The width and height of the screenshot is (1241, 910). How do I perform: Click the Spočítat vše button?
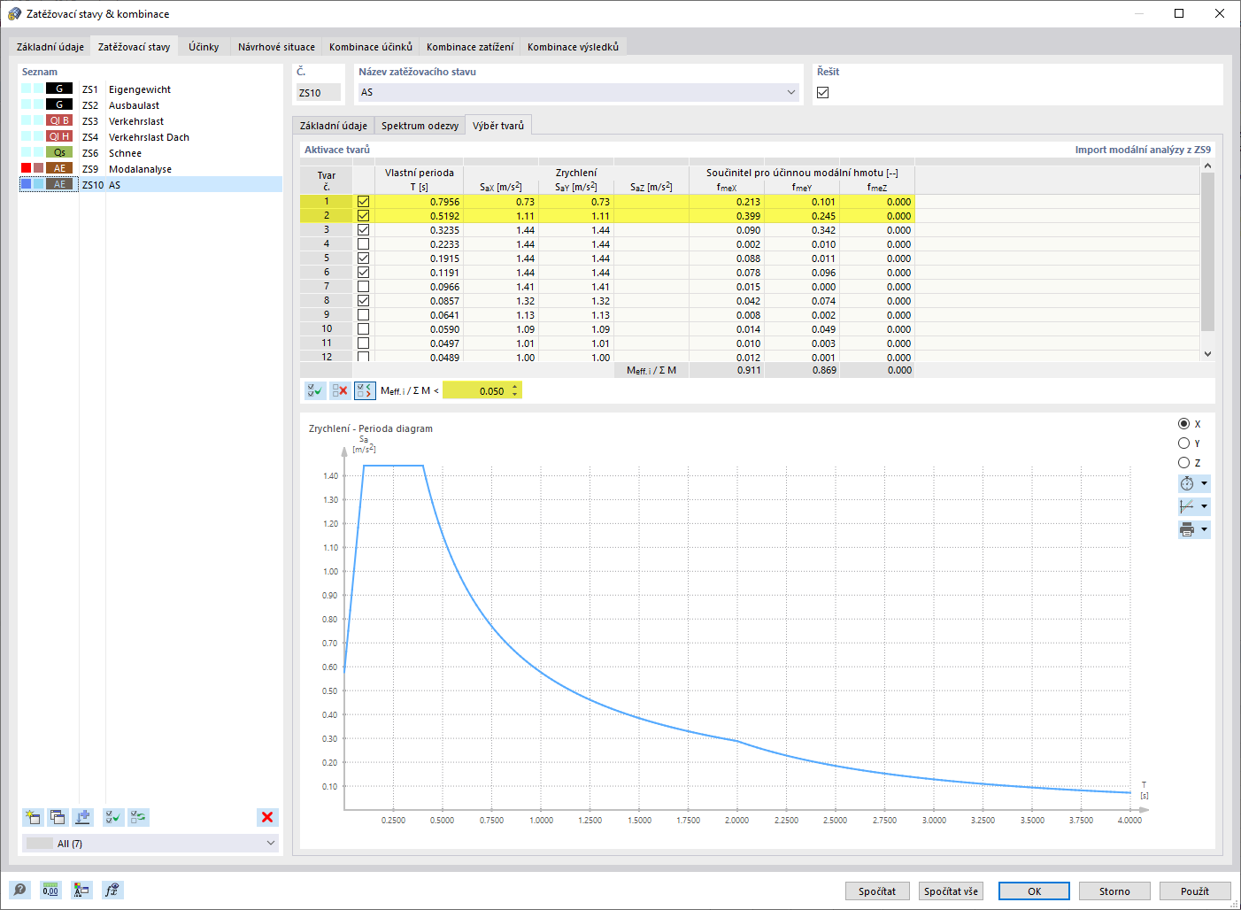coord(951,891)
